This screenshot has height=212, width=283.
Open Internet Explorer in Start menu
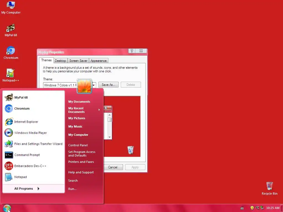coord(33,122)
